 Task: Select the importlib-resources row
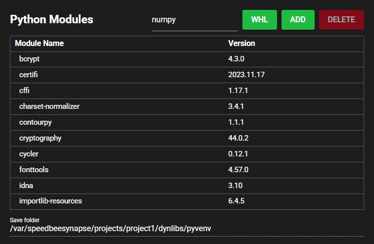(50, 201)
